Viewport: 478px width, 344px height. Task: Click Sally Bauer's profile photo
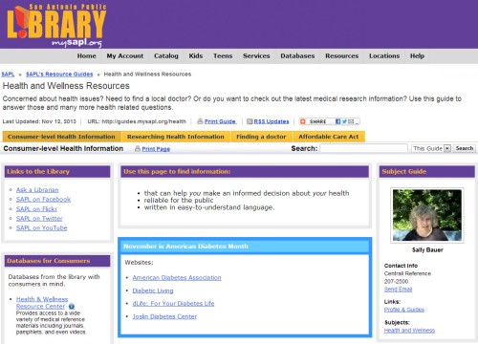coord(427,215)
